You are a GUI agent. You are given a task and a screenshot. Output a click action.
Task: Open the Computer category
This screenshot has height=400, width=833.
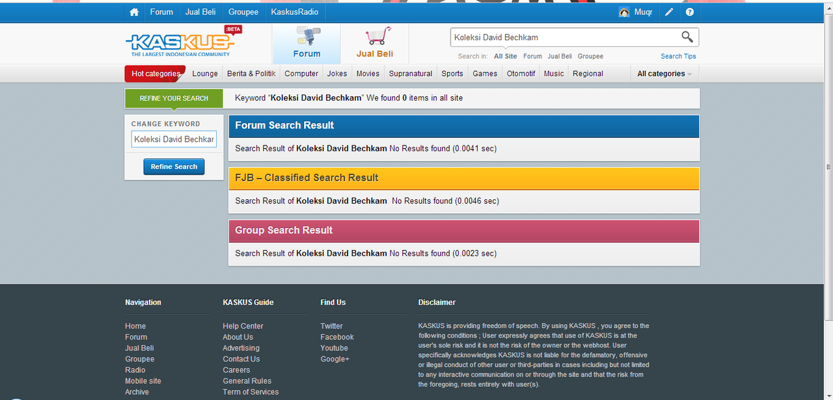click(x=301, y=74)
